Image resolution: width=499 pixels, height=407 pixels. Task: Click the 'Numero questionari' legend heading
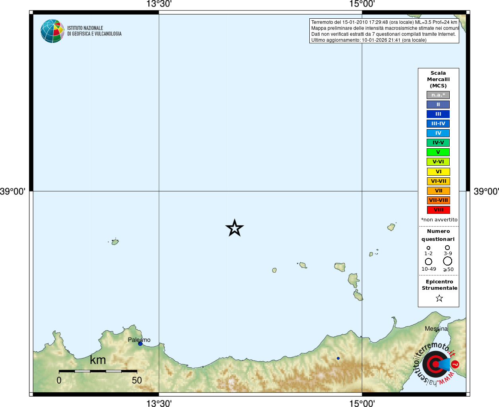(x=438, y=235)
